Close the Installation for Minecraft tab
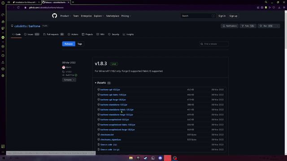 [x=39, y=2]
